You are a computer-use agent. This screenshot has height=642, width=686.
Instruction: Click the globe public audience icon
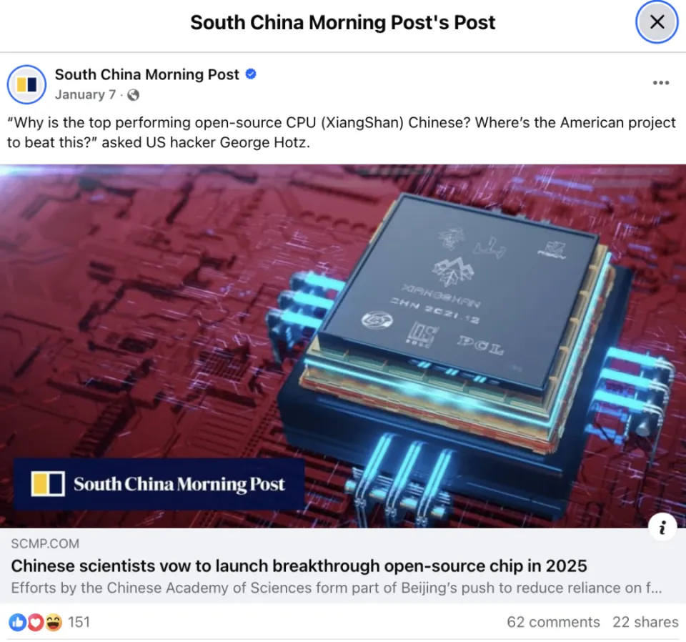point(133,95)
